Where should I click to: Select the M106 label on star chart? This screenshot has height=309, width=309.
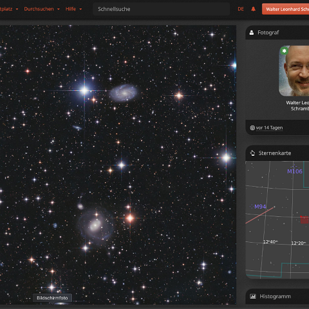coord(295,171)
